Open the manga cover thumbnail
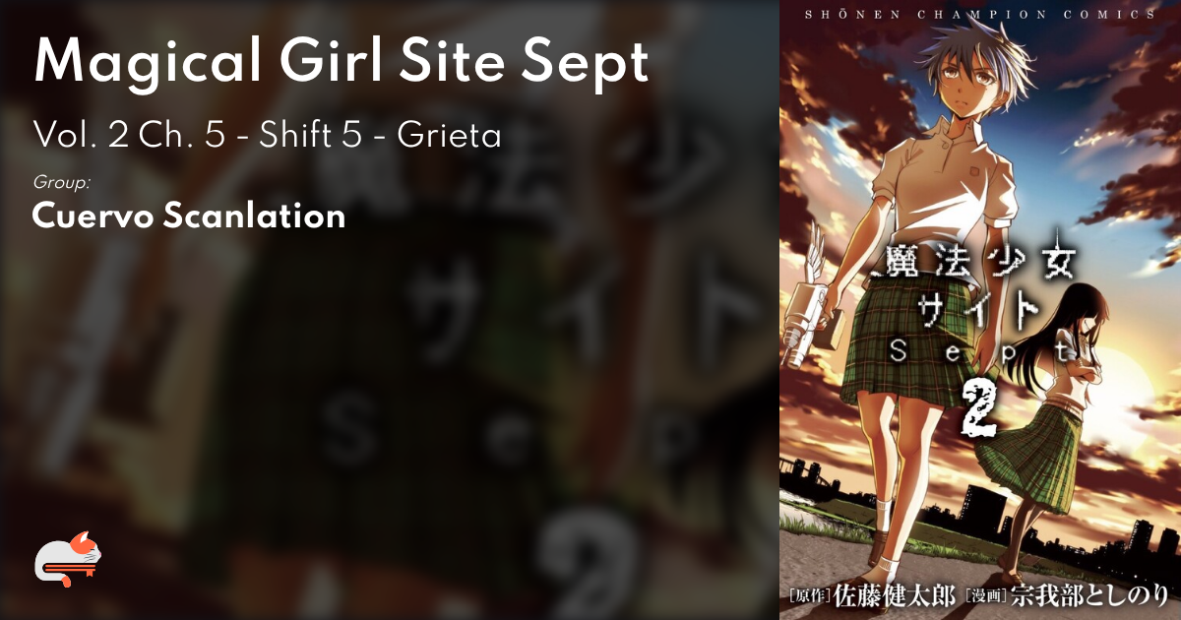The height and width of the screenshot is (620, 1181). pyautogui.click(x=980, y=310)
